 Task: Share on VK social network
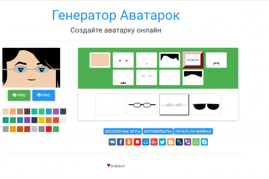pyautogui.click(x=112, y=142)
